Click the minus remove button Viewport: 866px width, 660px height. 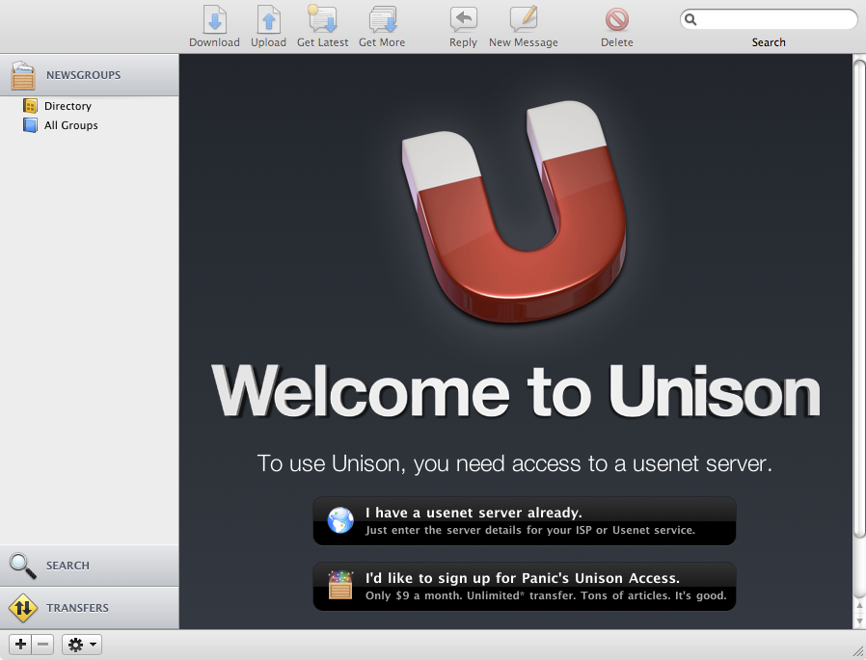[x=42, y=645]
